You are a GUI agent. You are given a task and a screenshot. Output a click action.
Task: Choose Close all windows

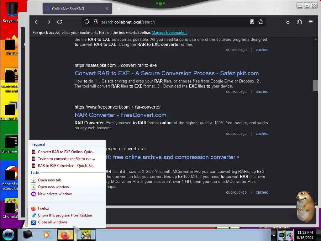tap(53, 222)
